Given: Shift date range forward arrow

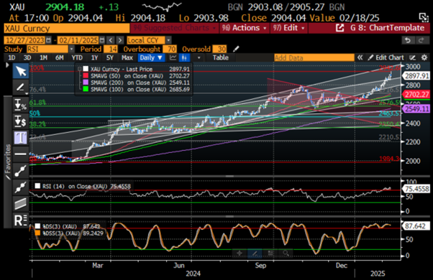Looking at the screenshot, I should click(120, 40).
